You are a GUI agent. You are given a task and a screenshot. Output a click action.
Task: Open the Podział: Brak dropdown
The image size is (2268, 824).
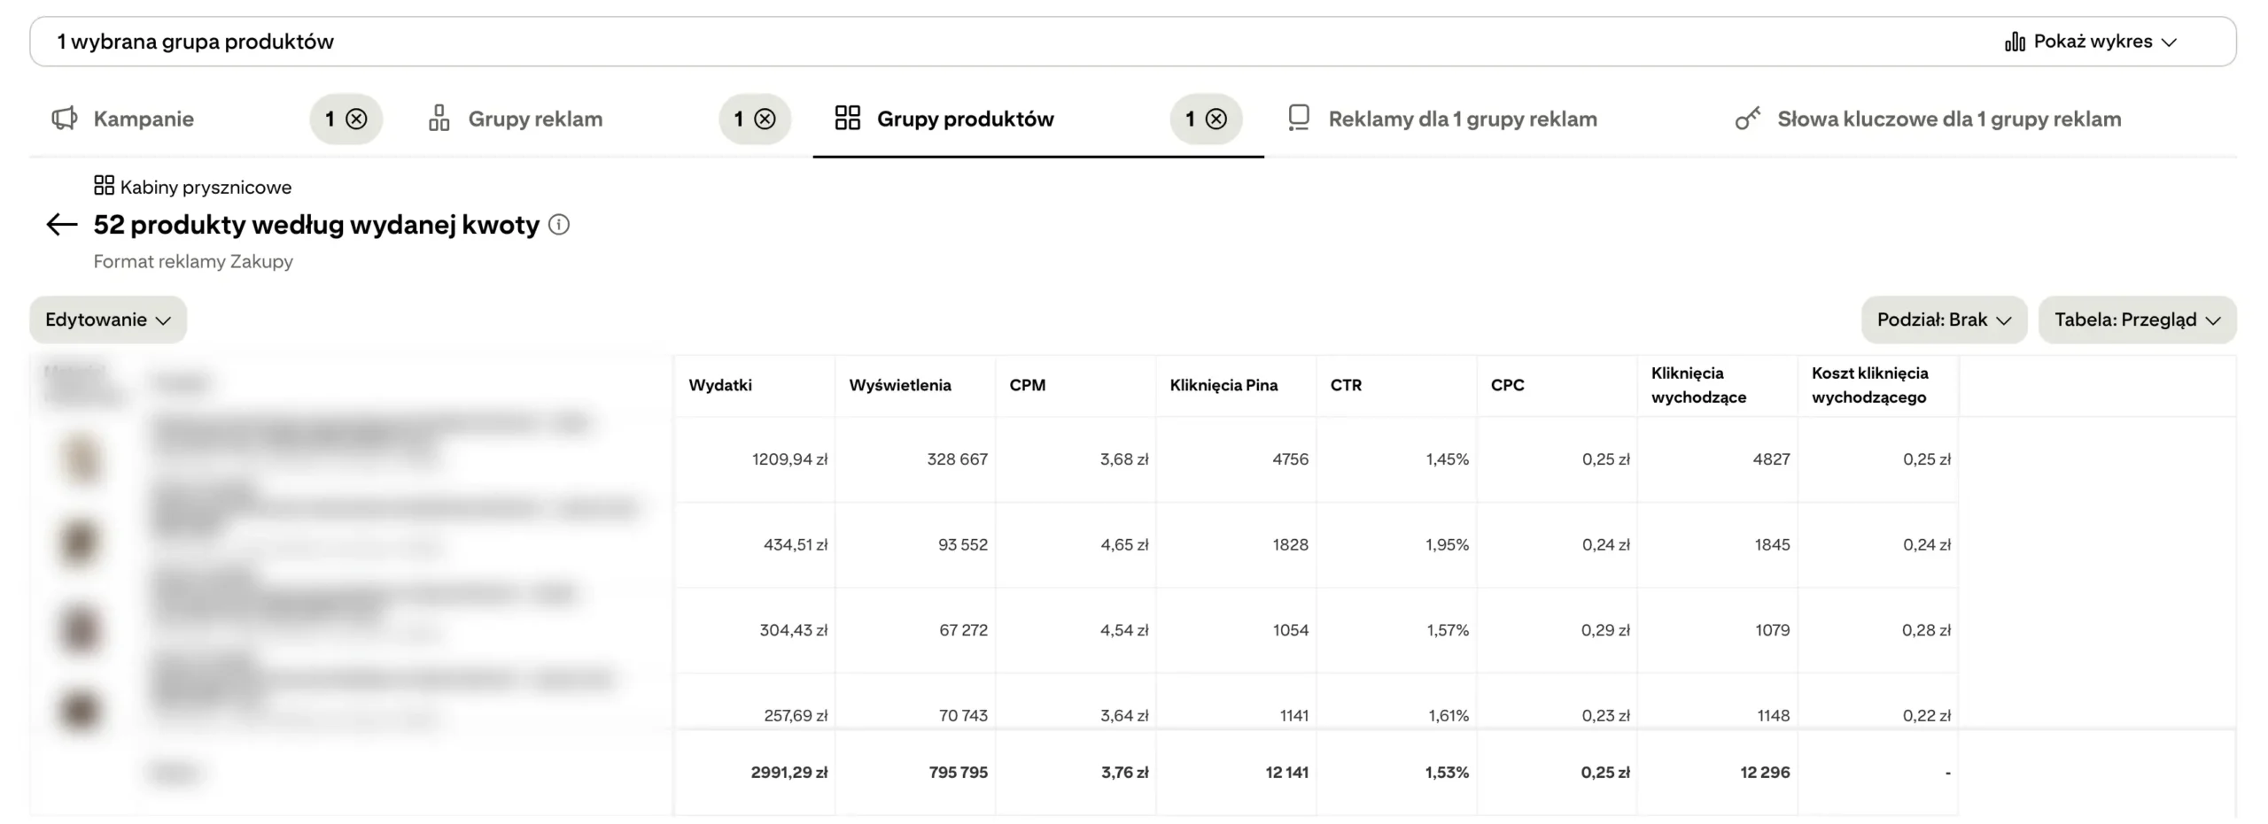coord(1944,320)
